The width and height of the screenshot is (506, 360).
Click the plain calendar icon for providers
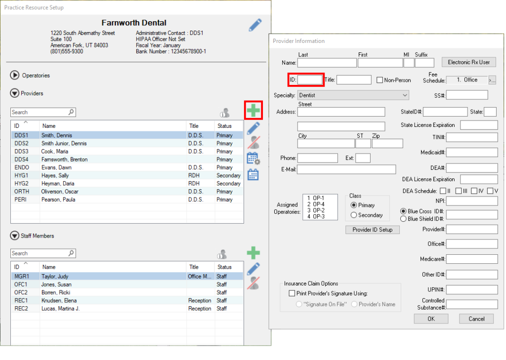tap(253, 174)
